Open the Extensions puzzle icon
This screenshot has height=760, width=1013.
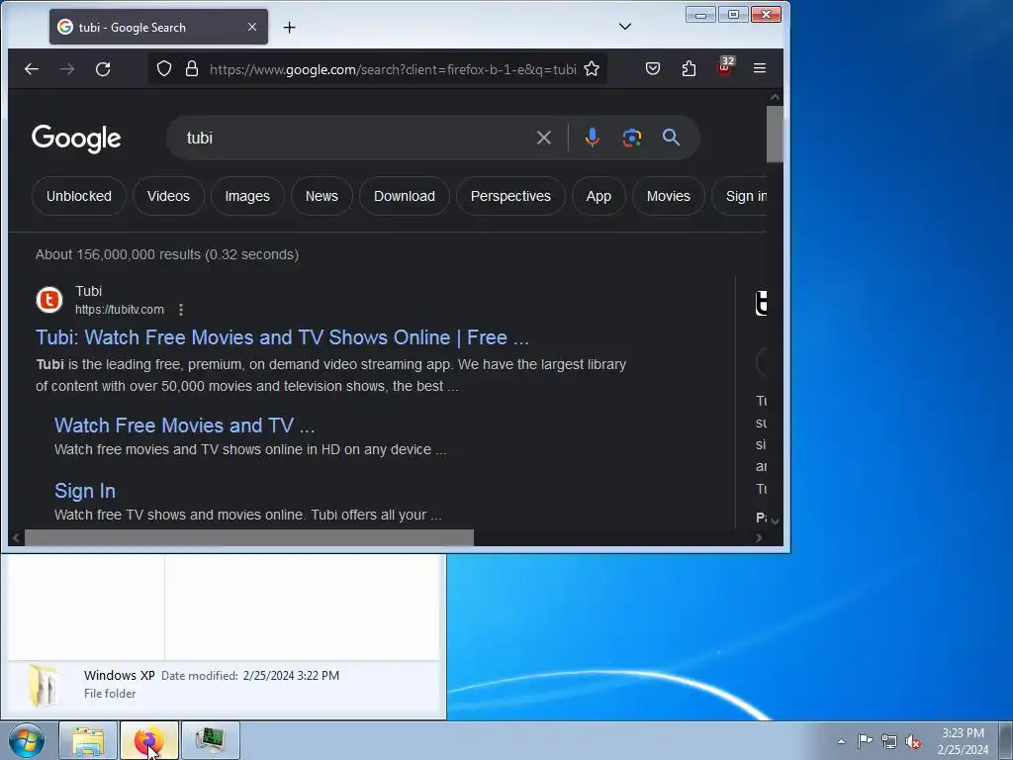coord(689,68)
